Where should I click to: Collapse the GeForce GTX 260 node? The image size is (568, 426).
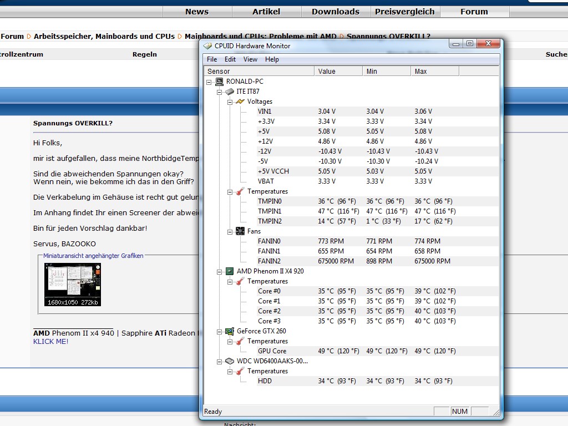tap(219, 332)
